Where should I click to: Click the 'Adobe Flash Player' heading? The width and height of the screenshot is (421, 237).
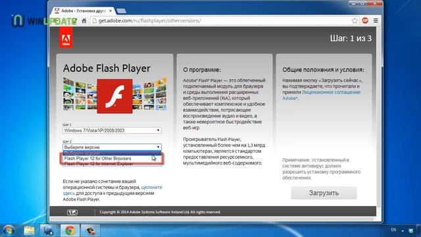coord(107,68)
